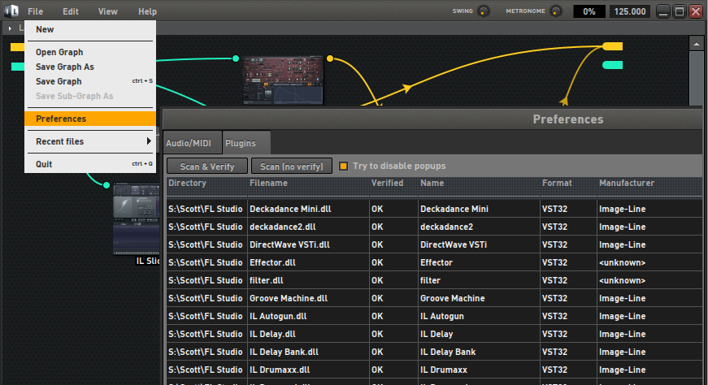Click the yellow audio output connector top-right
The height and width of the screenshot is (385, 708).
click(613, 46)
